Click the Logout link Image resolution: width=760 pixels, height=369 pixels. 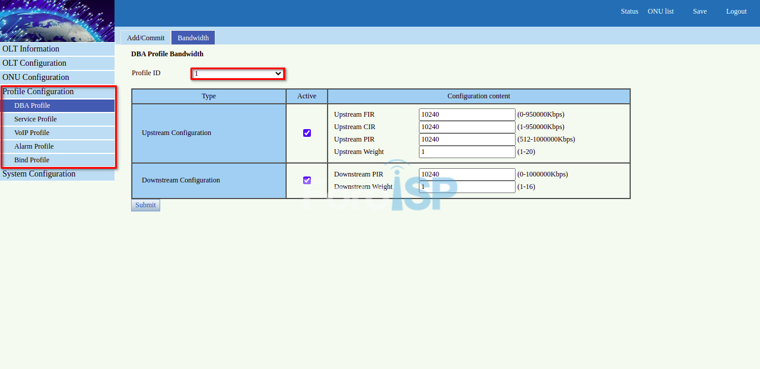click(736, 11)
